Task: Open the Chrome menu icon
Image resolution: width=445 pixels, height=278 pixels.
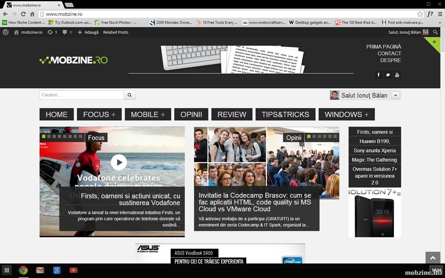Action: click(x=440, y=14)
